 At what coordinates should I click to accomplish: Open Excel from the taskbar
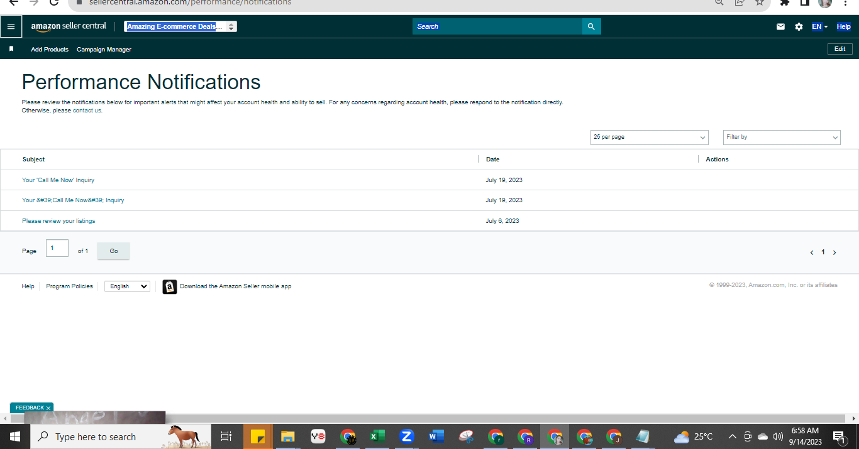click(x=377, y=436)
